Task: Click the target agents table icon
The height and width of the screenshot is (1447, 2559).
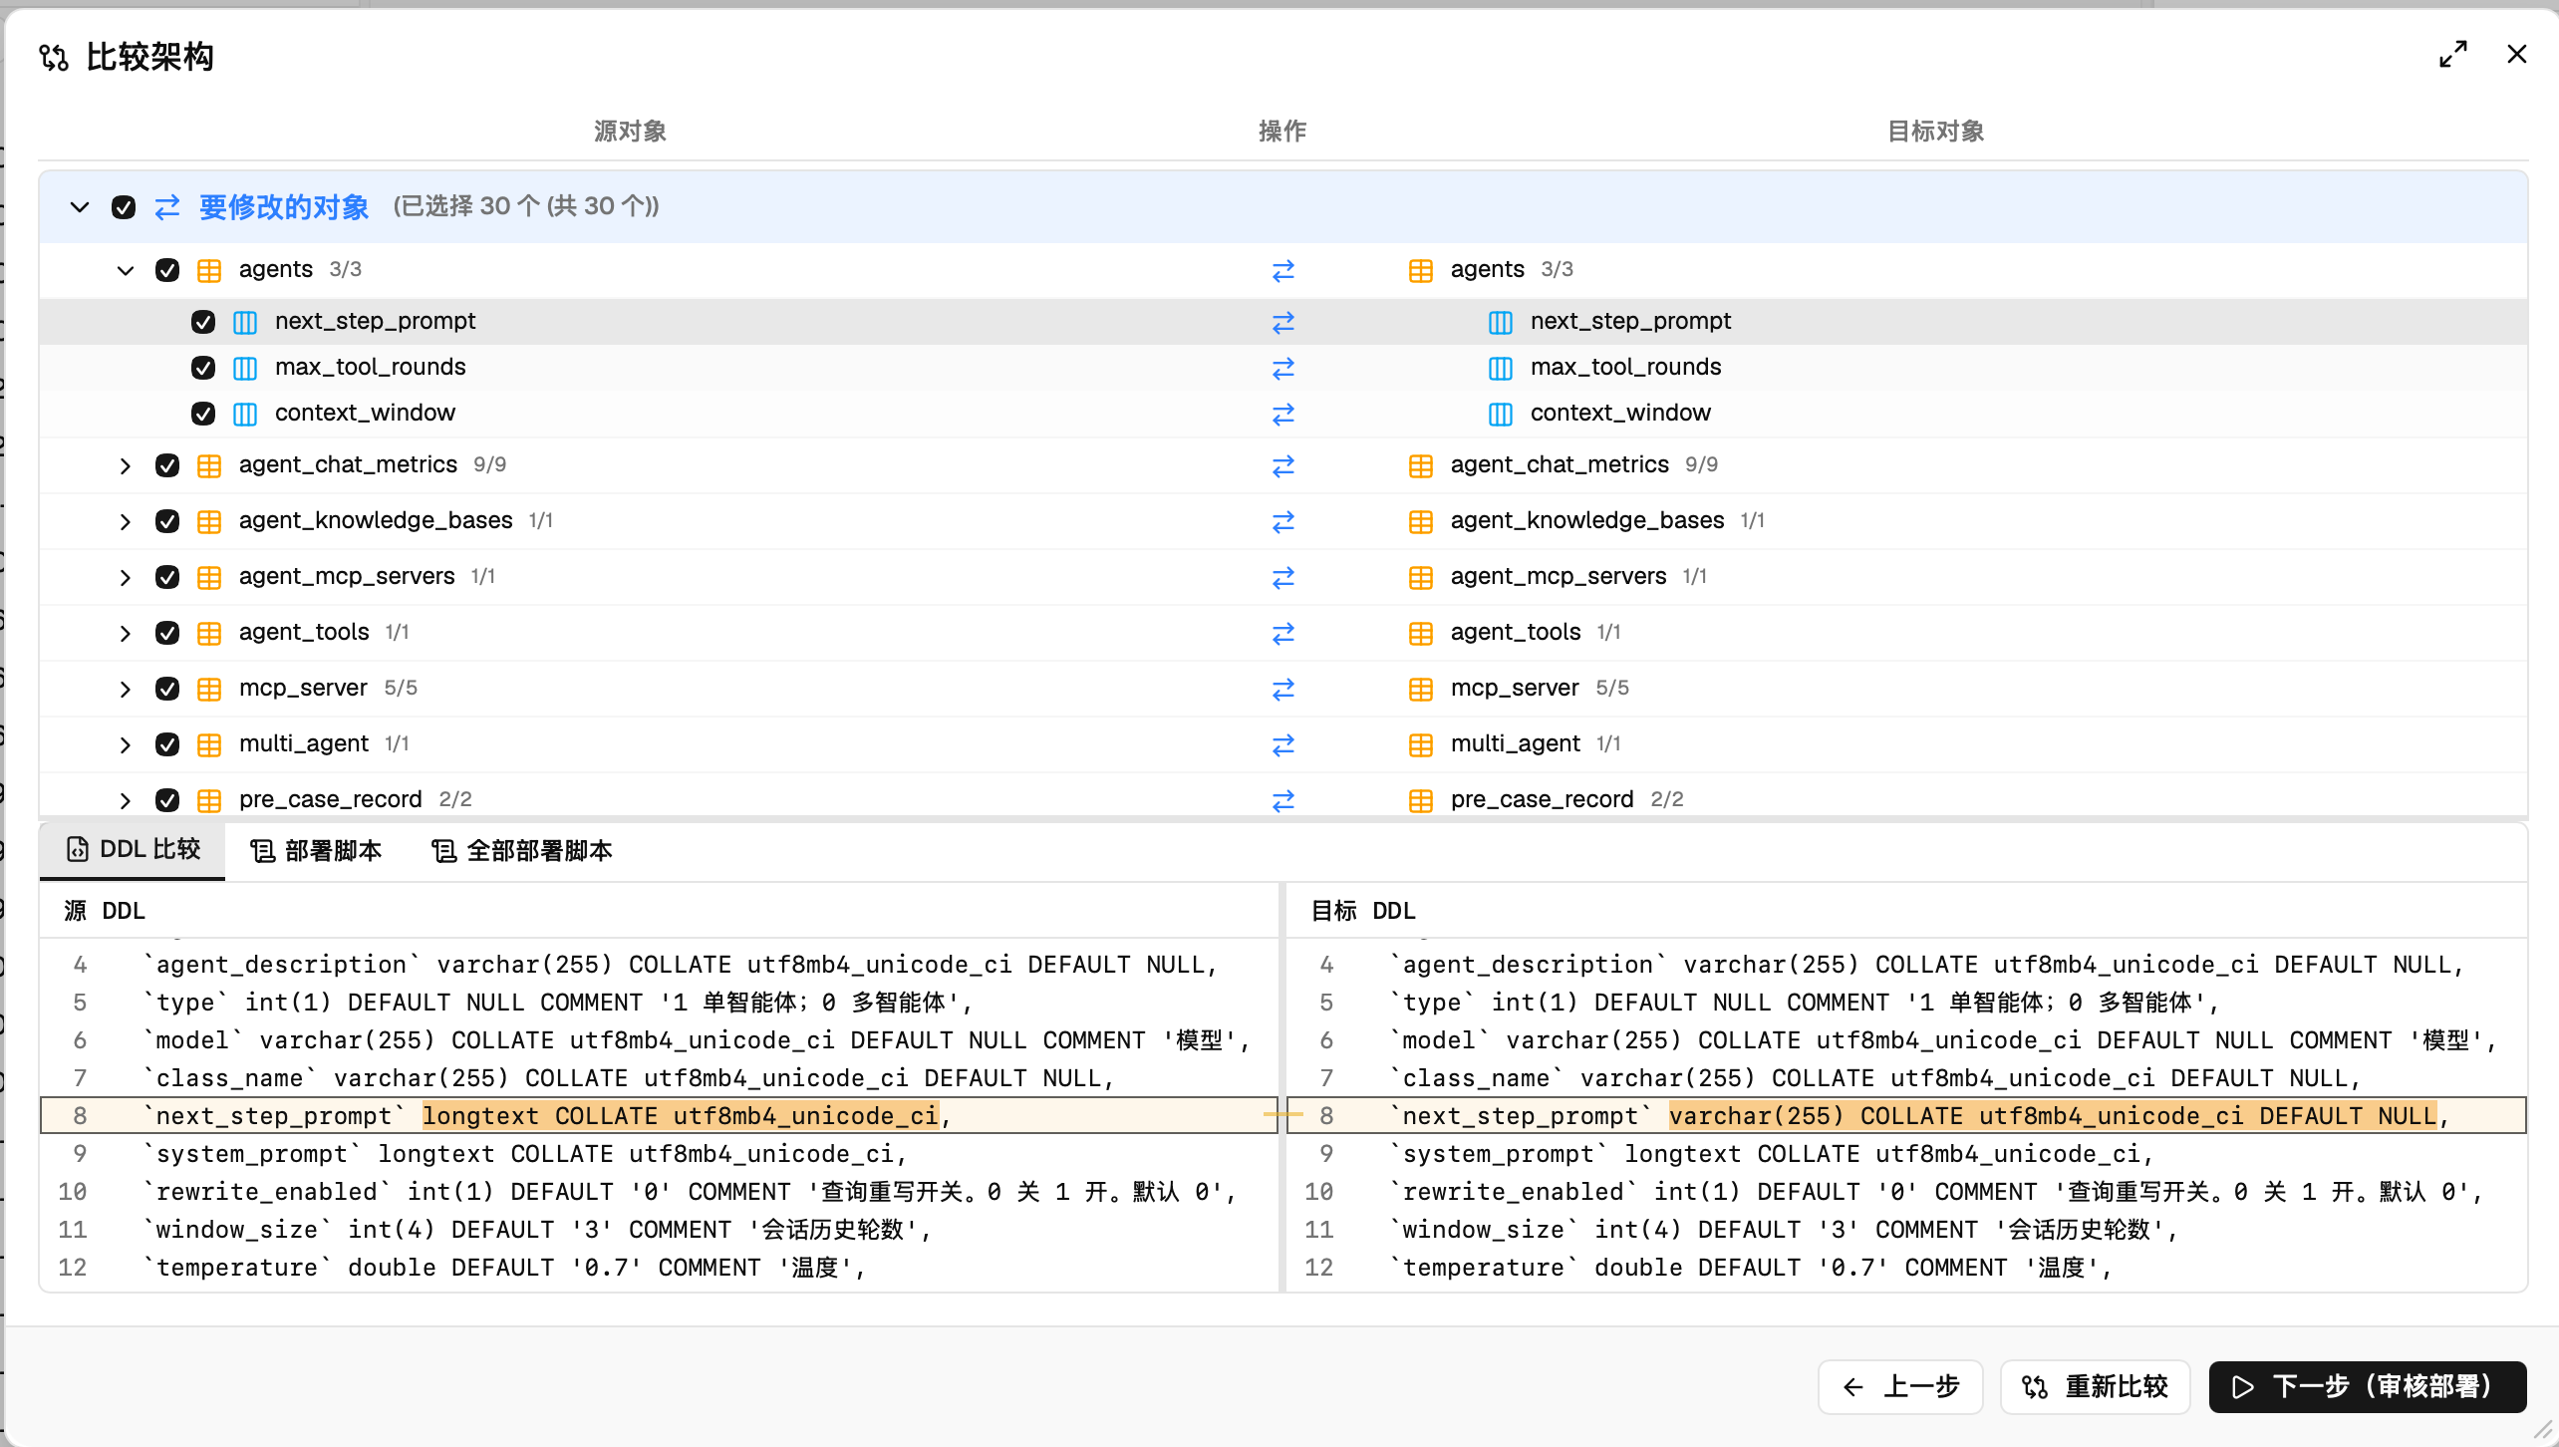Action: (1421, 270)
